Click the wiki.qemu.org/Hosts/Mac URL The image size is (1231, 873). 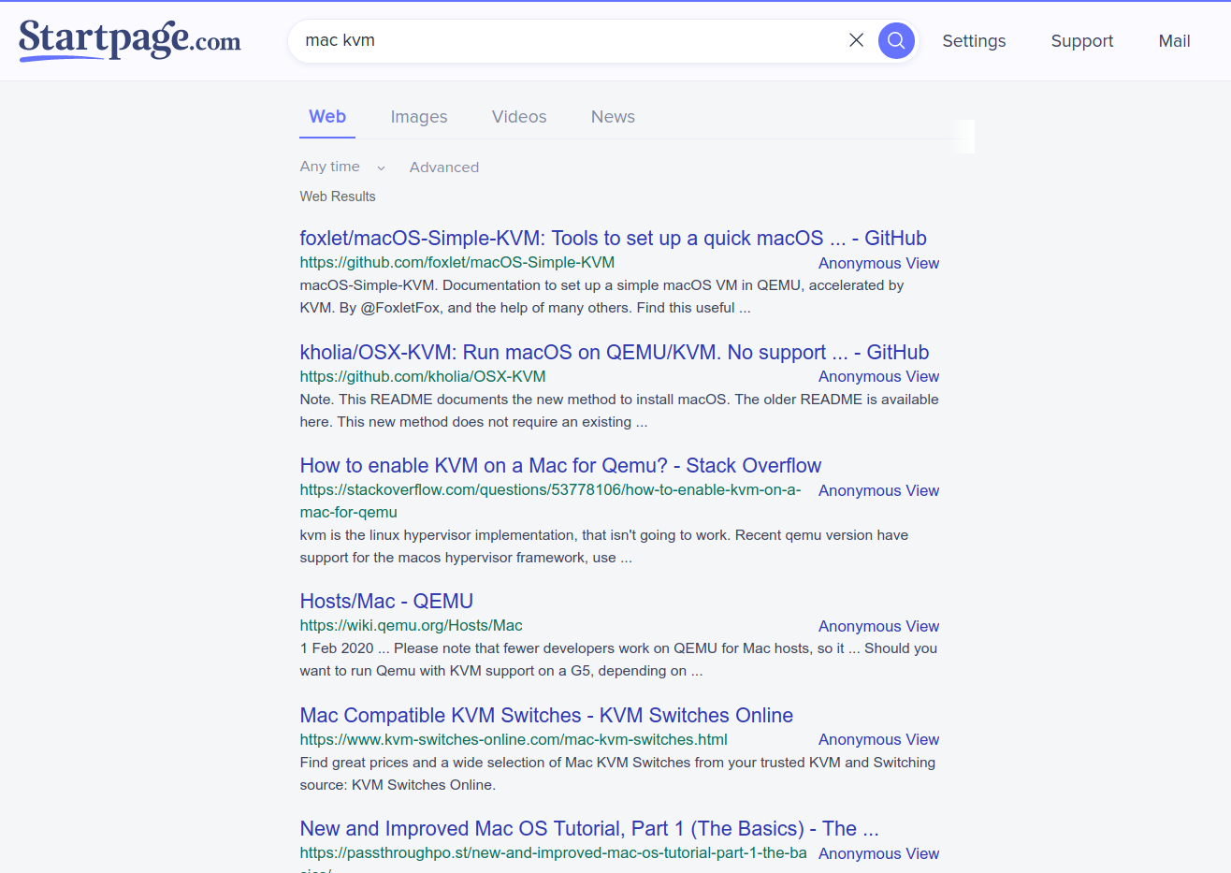point(411,625)
